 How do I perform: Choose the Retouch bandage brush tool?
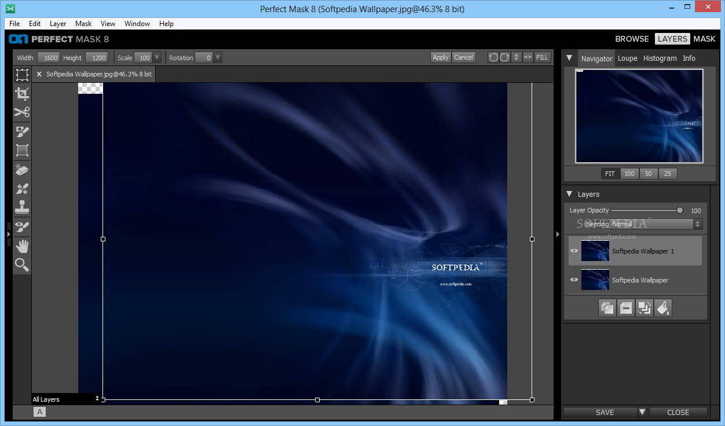pyautogui.click(x=22, y=189)
